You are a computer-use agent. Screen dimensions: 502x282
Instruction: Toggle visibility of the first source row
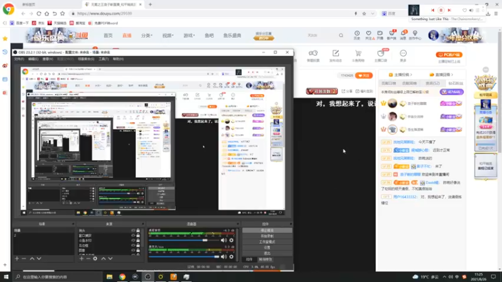coord(133,231)
